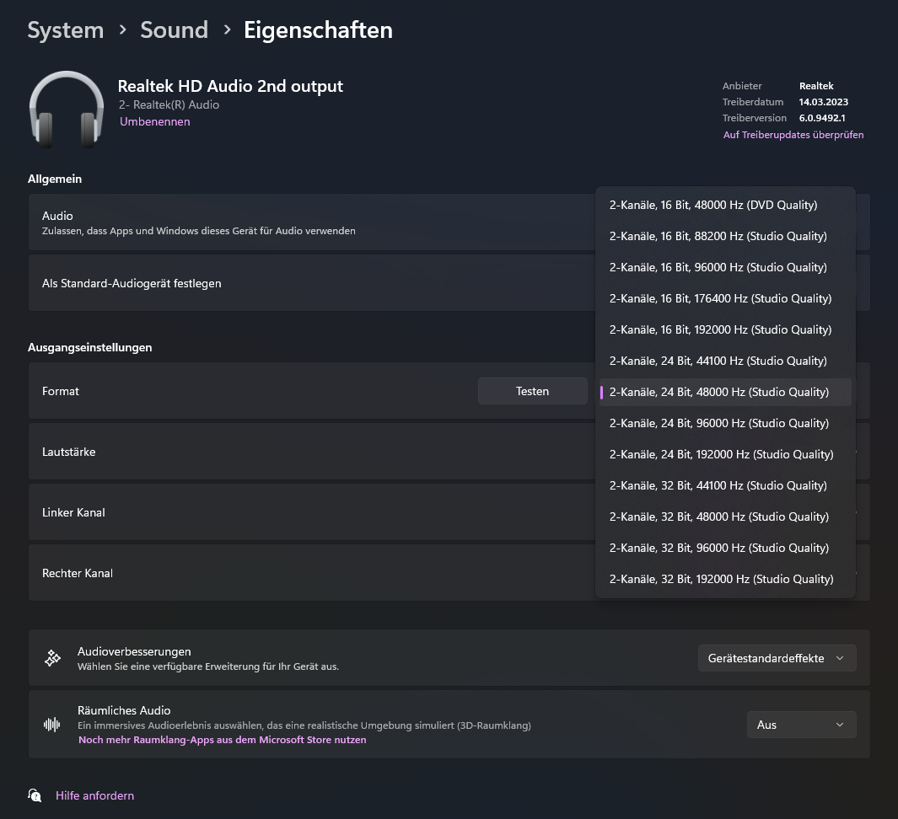Viewport: 898px width, 819px height.
Task: Click the Hilfe anfordern help icon
Action: click(35, 795)
